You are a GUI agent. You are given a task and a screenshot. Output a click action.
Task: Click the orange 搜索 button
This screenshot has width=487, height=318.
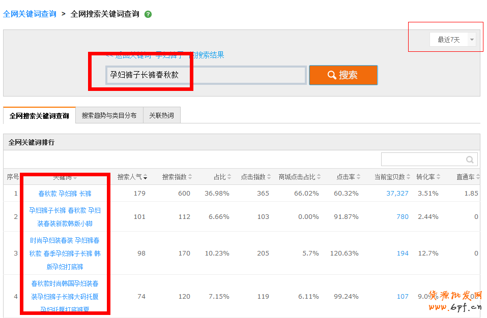(343, 75)
